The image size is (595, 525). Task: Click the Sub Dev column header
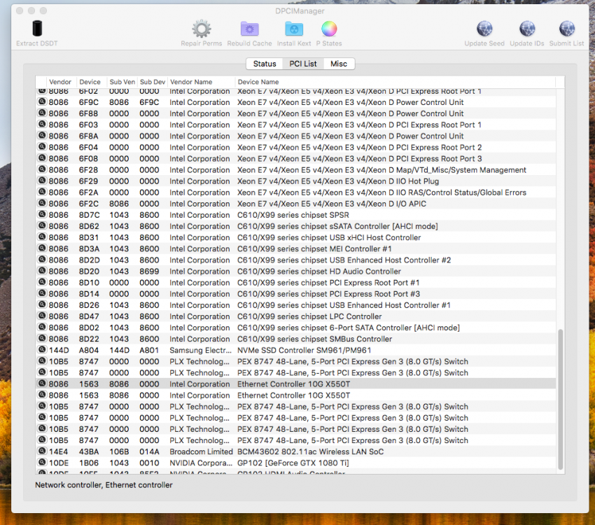coord(153,82)
